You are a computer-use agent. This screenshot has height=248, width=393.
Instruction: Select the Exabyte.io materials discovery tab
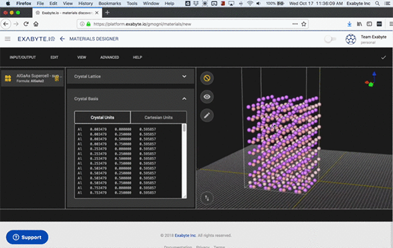tap(67, 13)
